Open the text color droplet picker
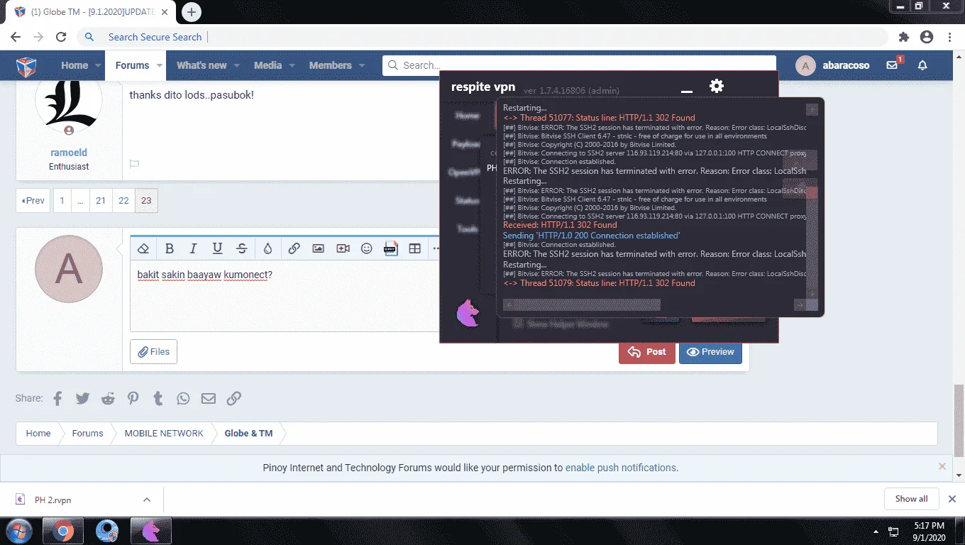965x545 pixels. (268, 248)
